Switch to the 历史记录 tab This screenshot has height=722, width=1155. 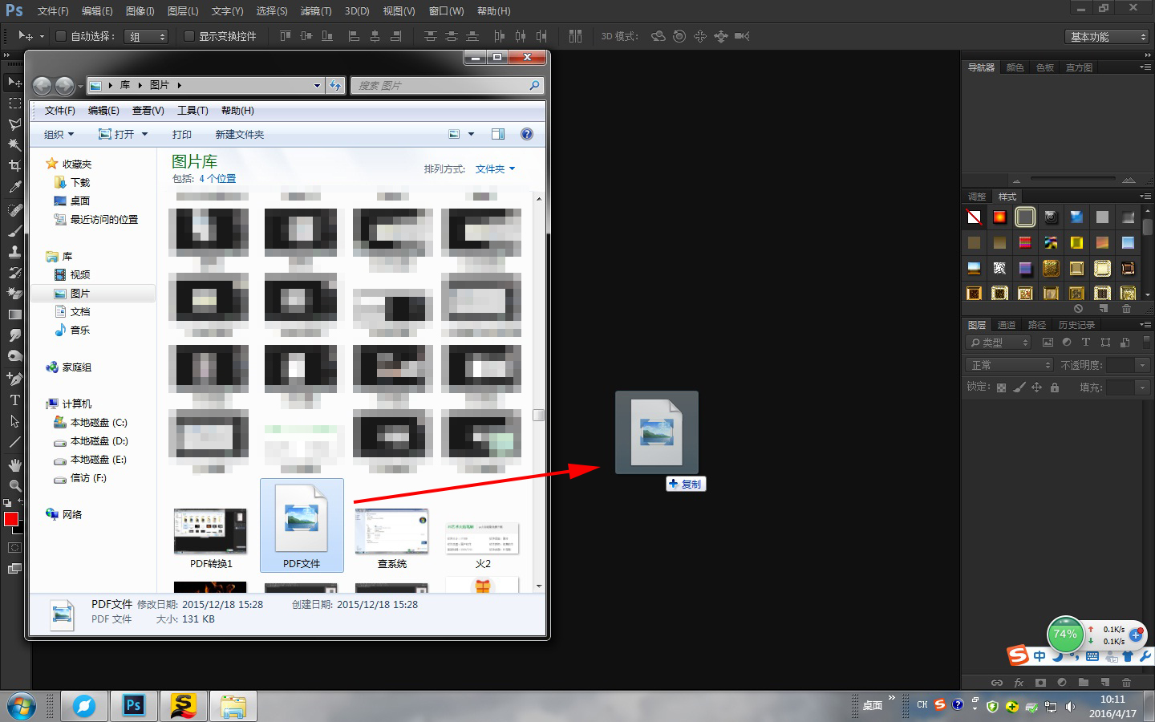pyautogui.click(x=1076, y=325)
